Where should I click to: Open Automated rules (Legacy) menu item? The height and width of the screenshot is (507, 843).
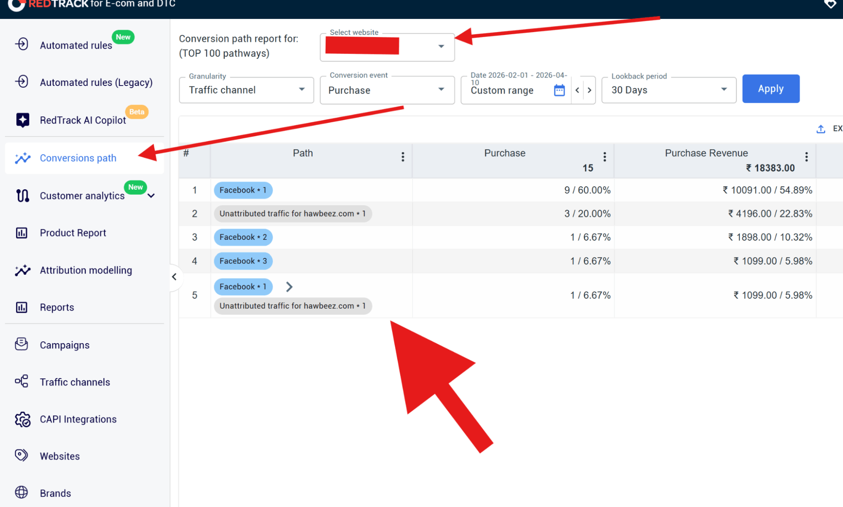84,82
